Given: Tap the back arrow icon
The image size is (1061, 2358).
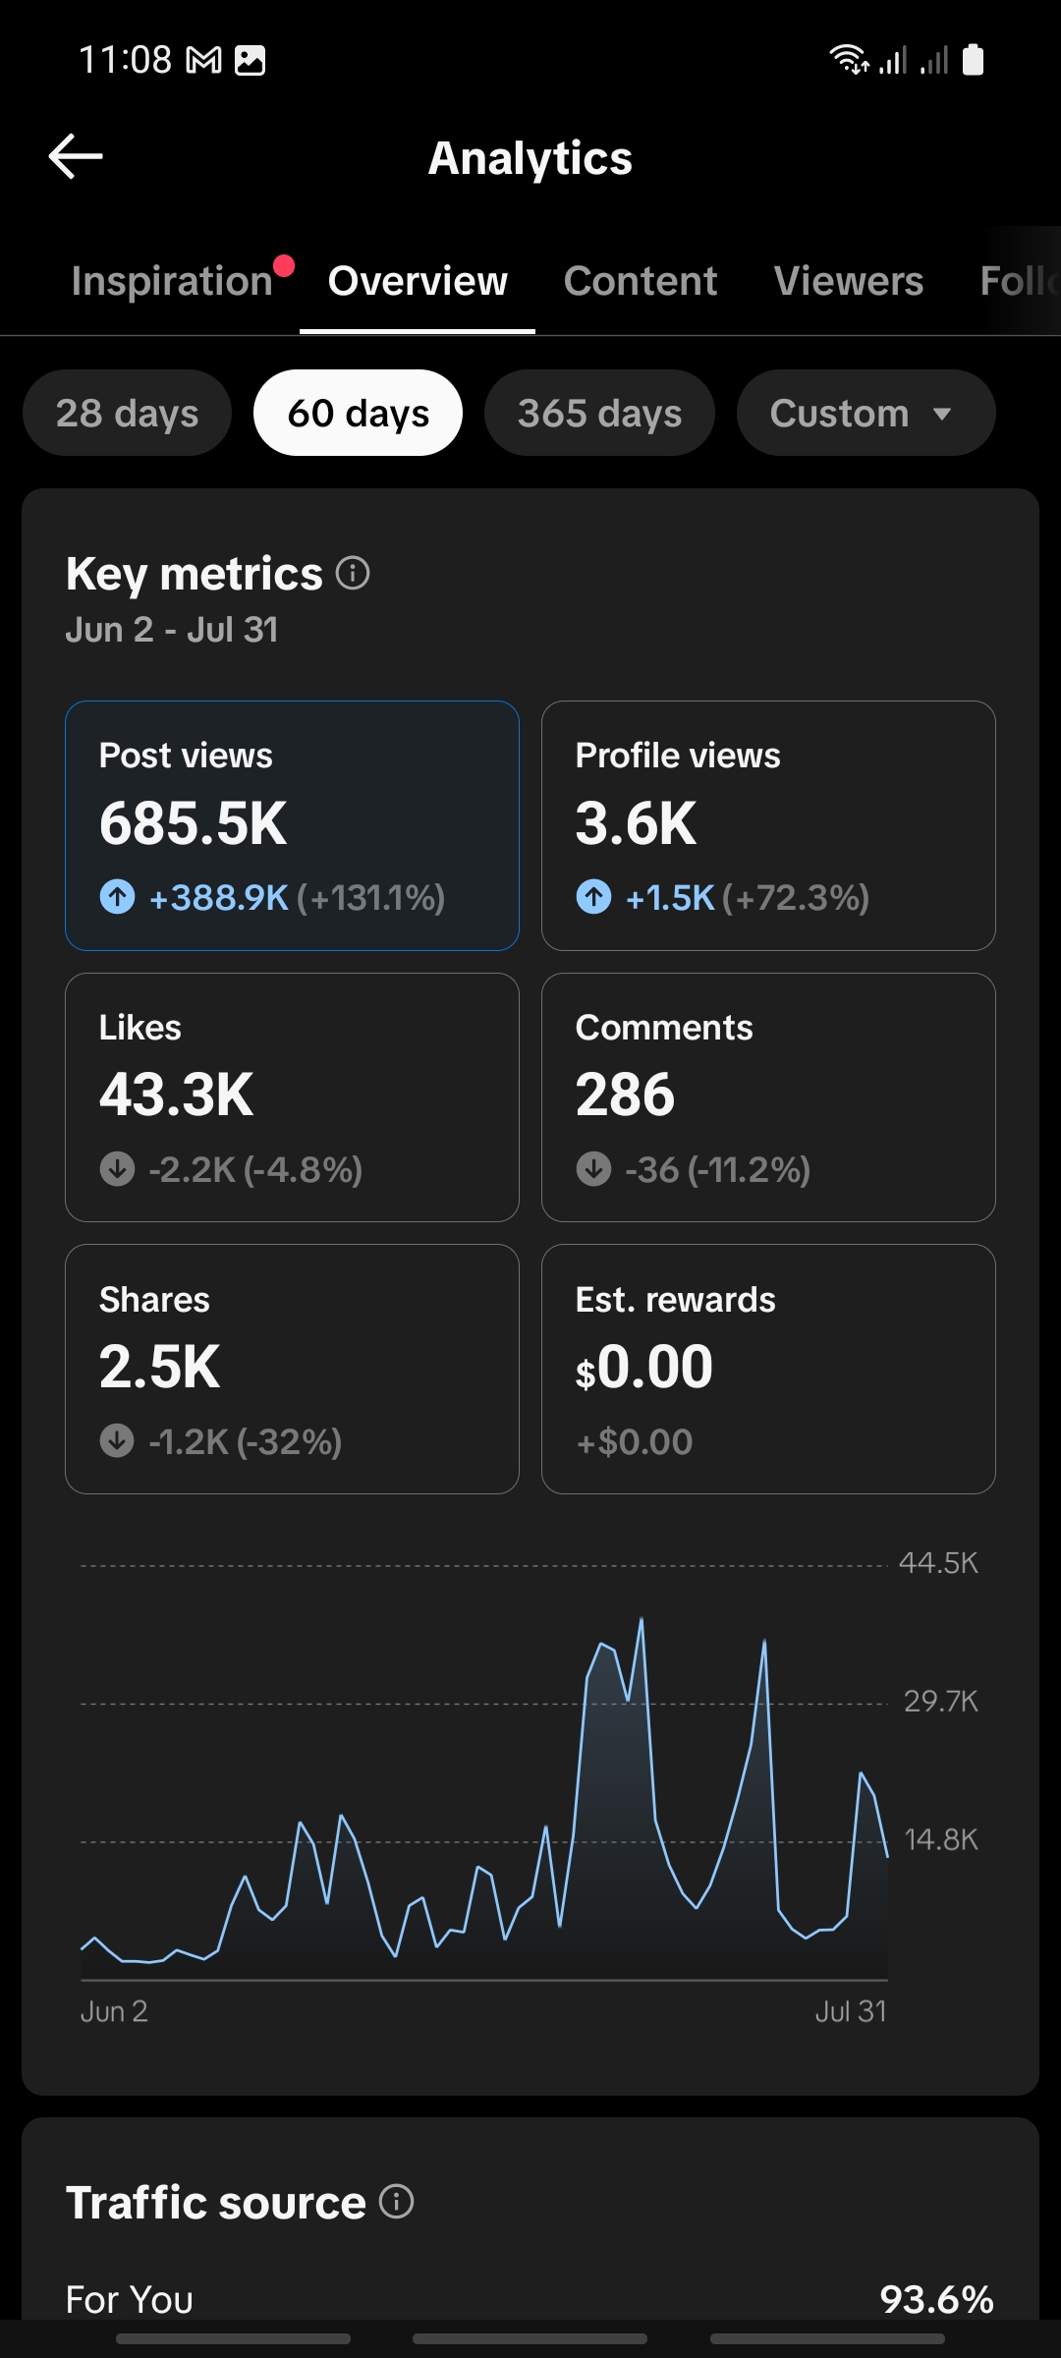Looking at the screenshot, I should pyautogui.click(x=76, y=157).
